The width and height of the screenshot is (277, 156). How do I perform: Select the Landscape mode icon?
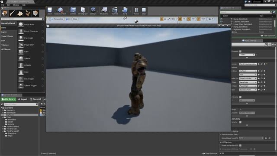pyautogui.click(x=20, y=13)
